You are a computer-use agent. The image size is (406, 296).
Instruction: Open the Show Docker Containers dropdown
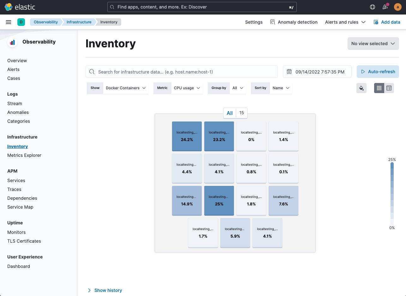(126, 88)
